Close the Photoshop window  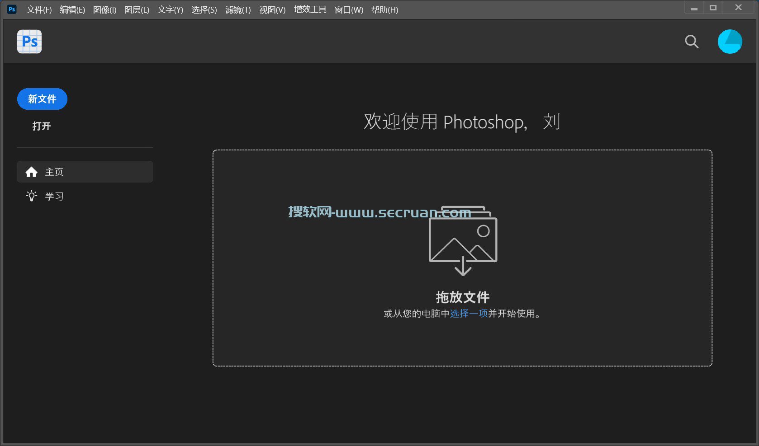(x=739, y=8)
